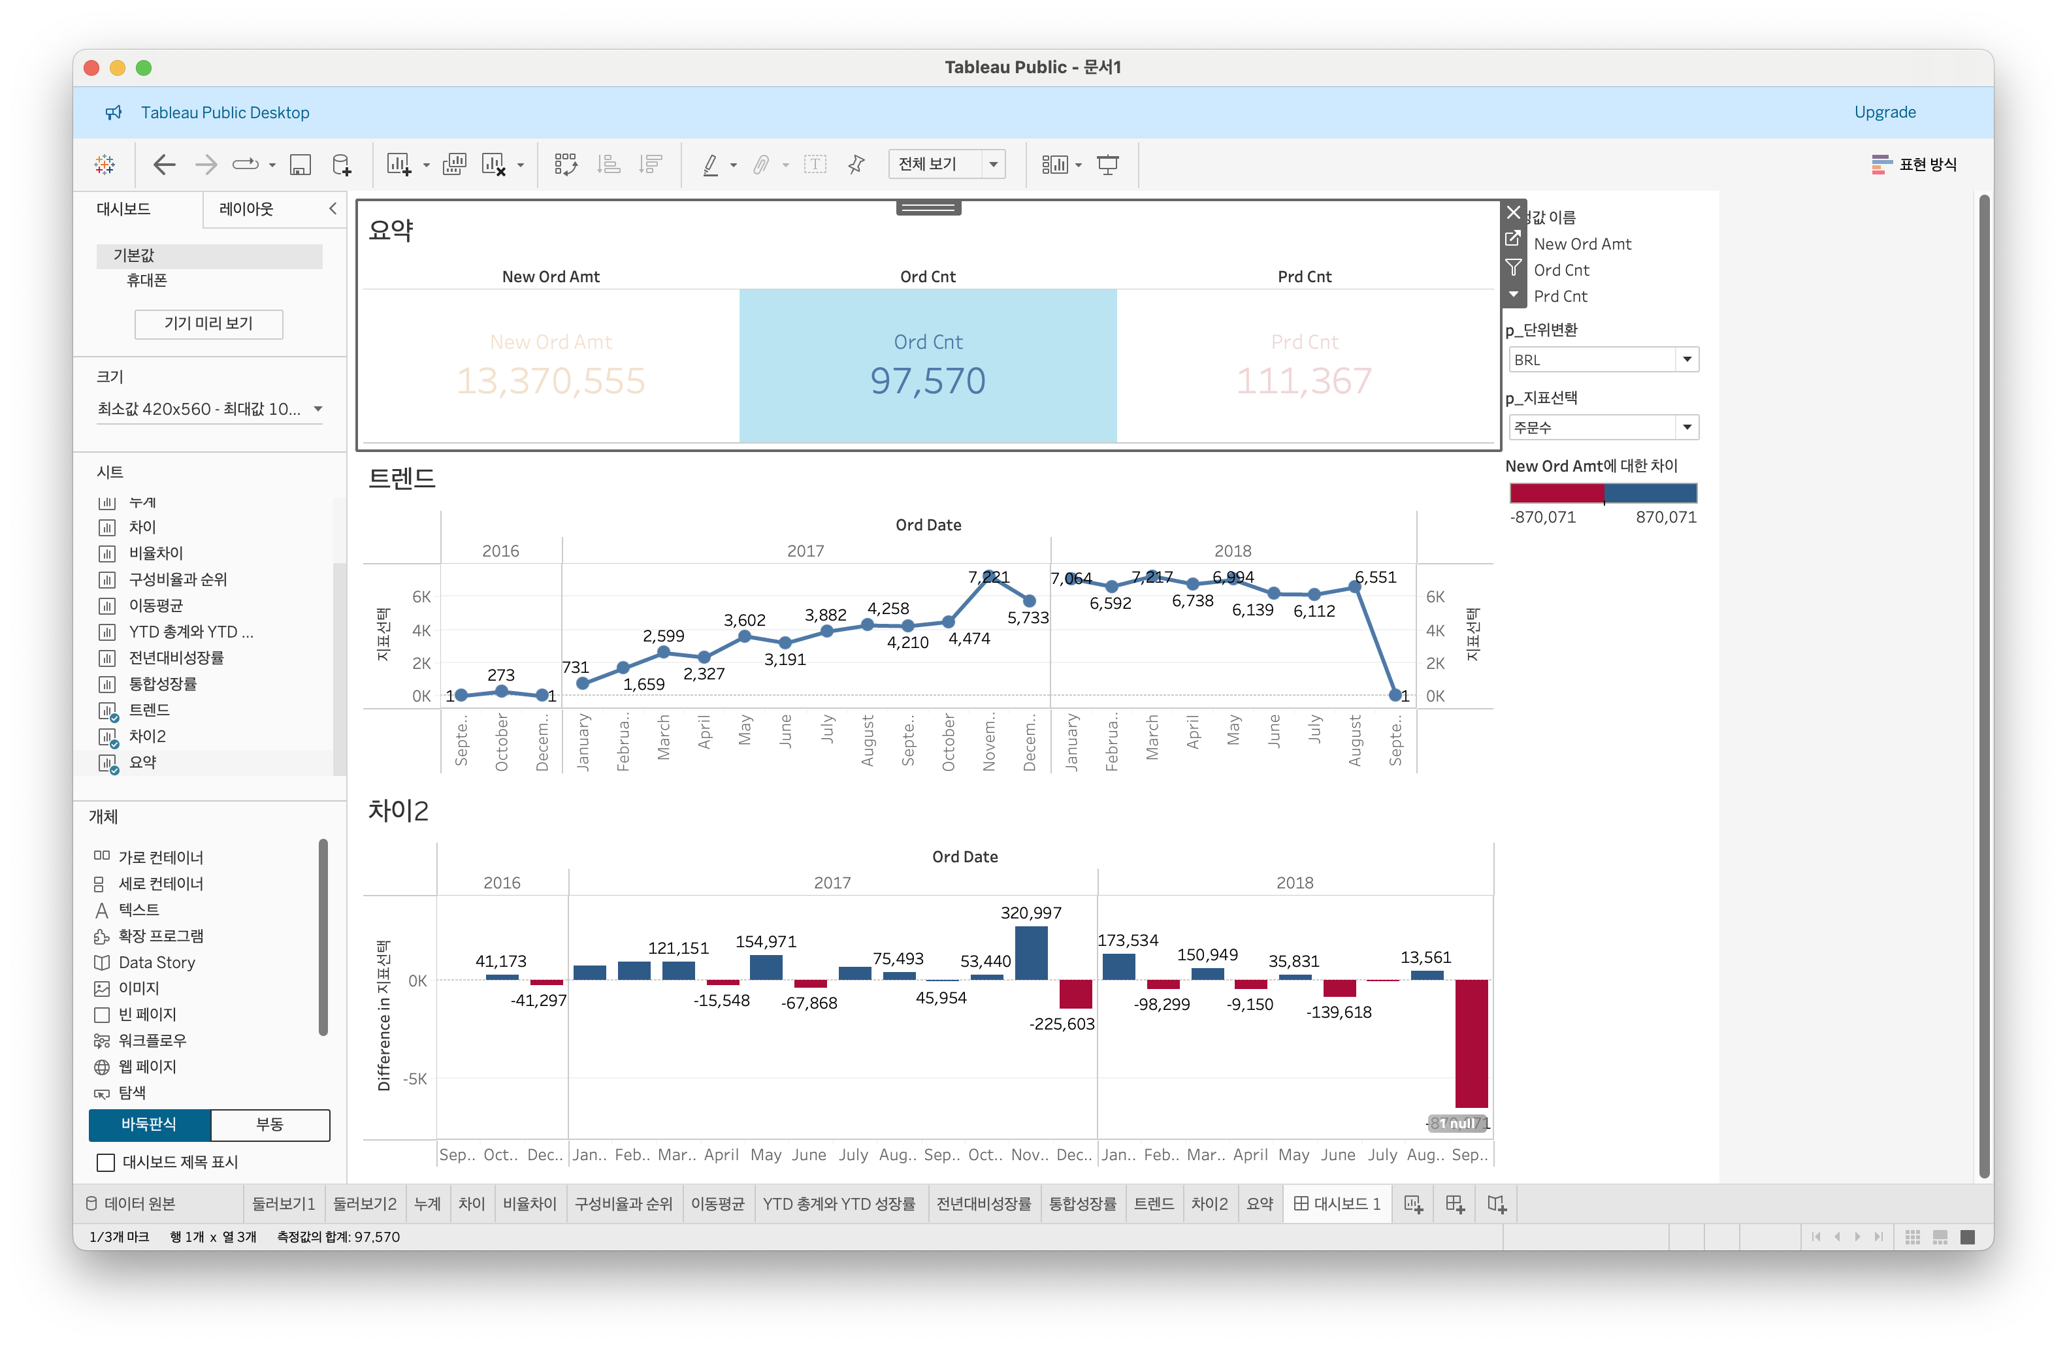Image resolution: width=2067 pixels, height=1347 pixels.
Task: Click the Upgrade link
Action: tap(1883, 112)
